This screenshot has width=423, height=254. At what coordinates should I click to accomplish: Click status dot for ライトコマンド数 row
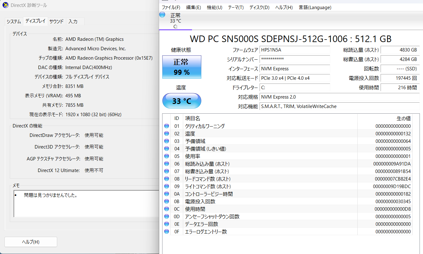coord(167,186)
